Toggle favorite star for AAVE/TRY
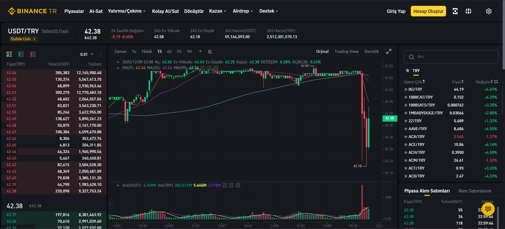 coord(406,129)
